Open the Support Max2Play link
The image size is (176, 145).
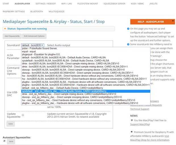coord(140,124)
